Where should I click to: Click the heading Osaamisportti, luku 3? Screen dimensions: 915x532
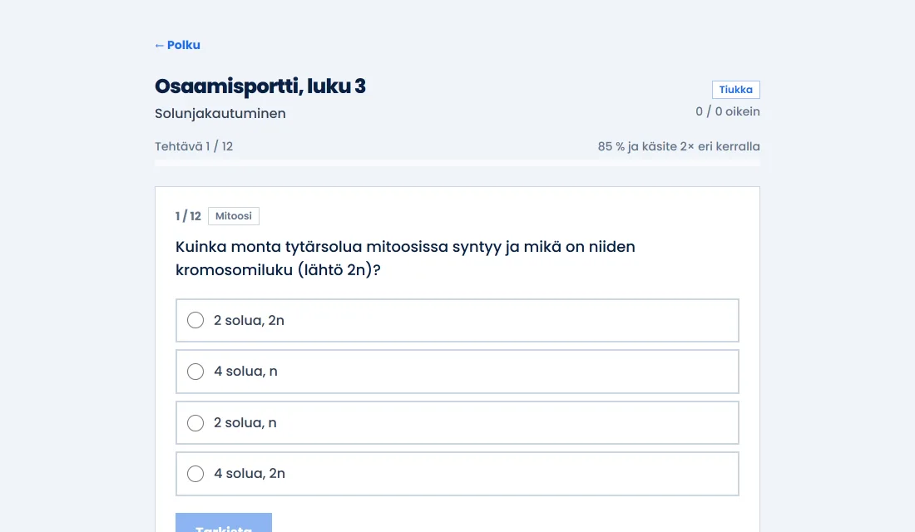pyautogui.click(x=260, y=86)
